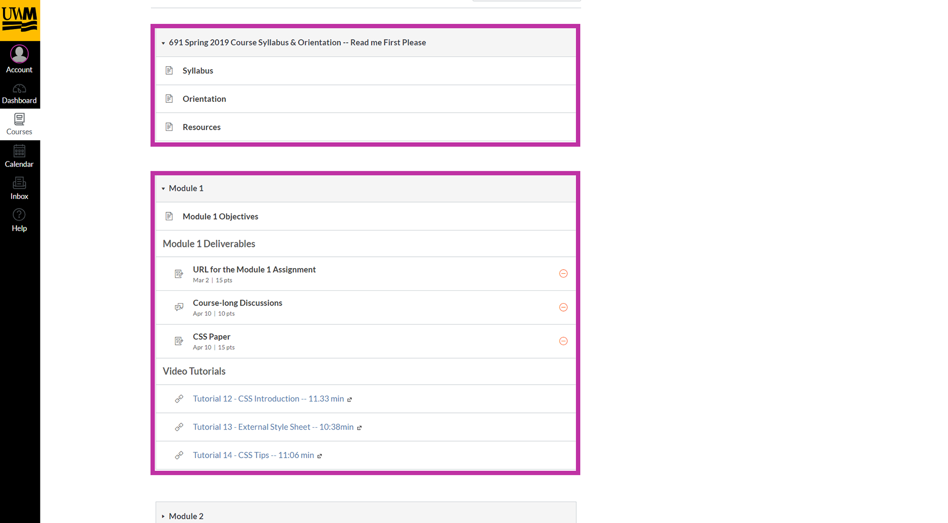Open the Orientation page

(204, 99)
